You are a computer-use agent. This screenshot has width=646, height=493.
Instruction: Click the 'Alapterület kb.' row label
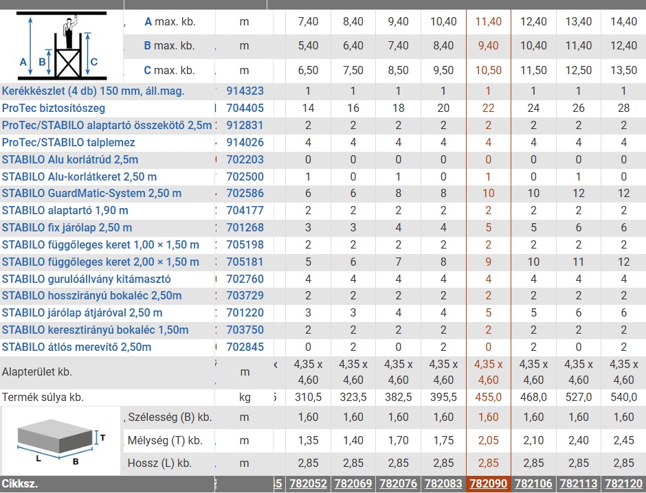[x=37, y=372]
